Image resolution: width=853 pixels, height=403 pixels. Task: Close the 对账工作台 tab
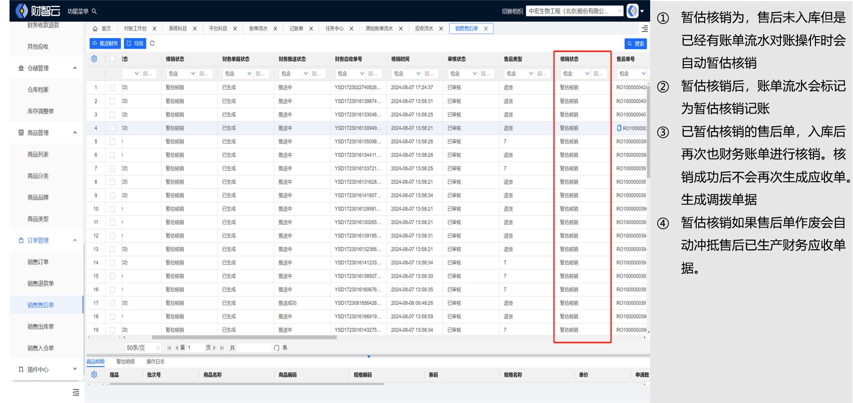(154, 29)
